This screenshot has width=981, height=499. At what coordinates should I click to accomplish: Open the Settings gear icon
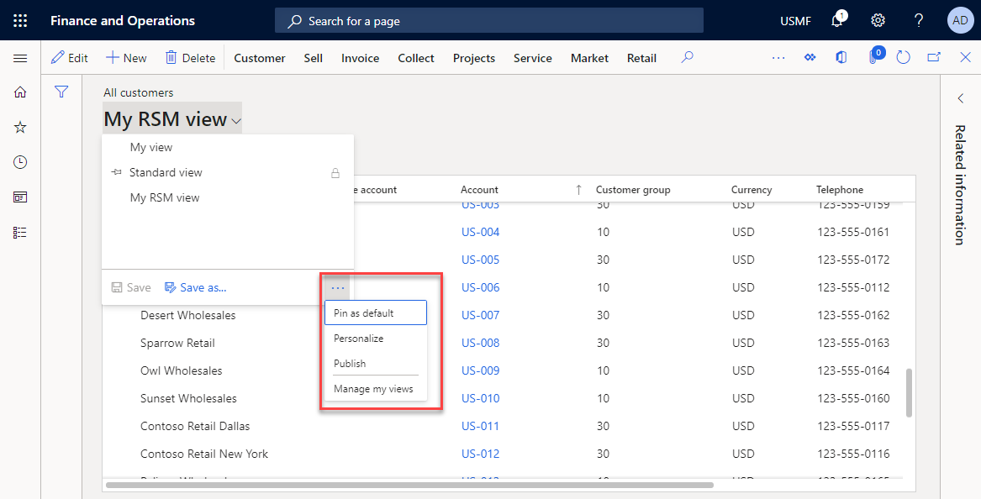[x=878, y=20]
